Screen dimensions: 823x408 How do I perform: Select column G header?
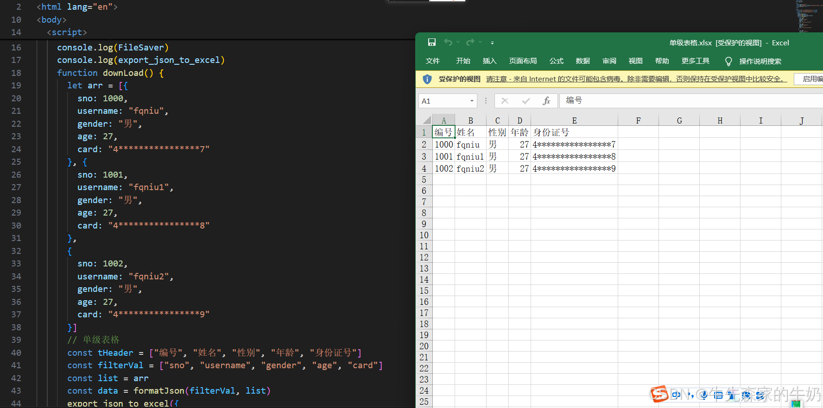pyautogui.click(x=679, y=120)
